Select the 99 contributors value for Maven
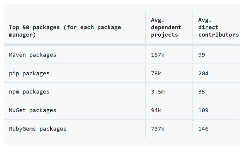 coord(202,55)
